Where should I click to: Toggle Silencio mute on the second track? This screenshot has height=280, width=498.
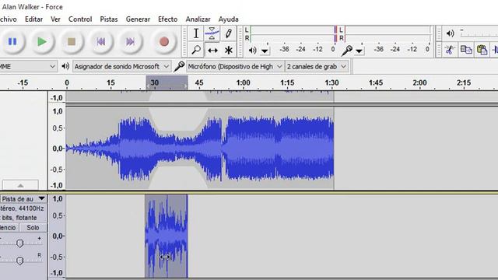point(9,227)
